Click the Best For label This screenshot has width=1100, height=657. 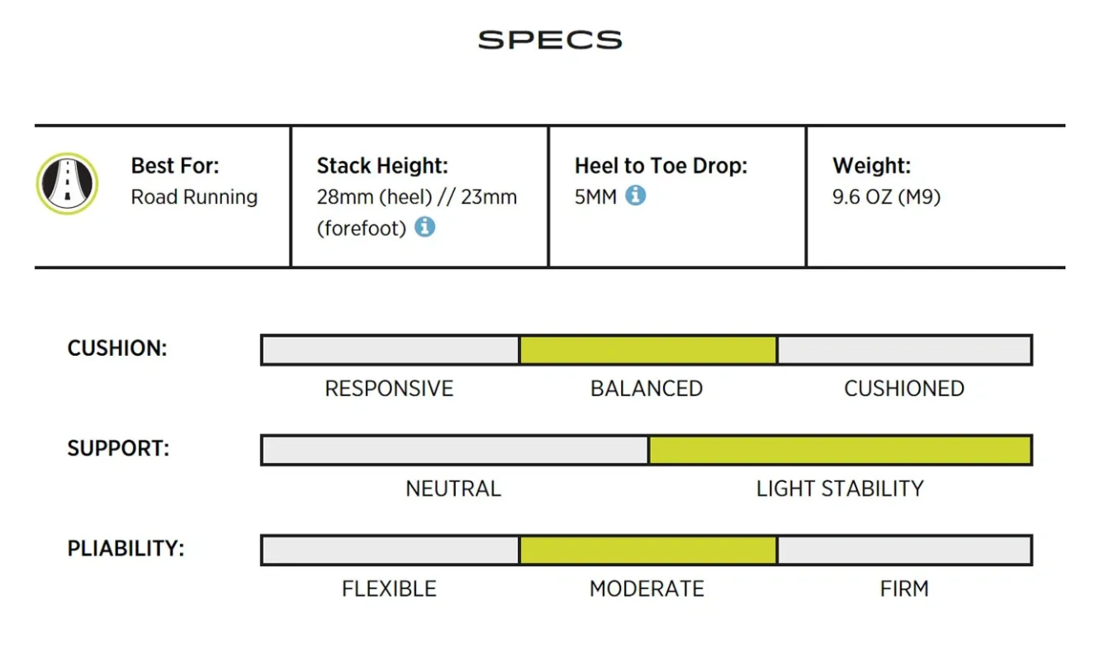175,165
